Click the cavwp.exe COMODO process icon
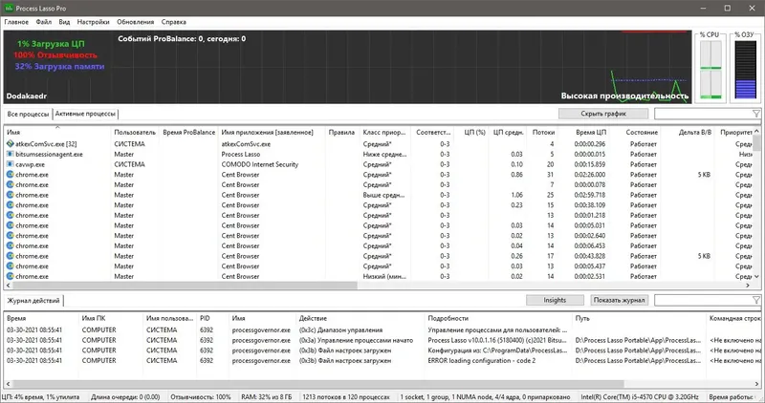Image resolution: width=765 pixels, height=403 pixels. tap(10, 164)
